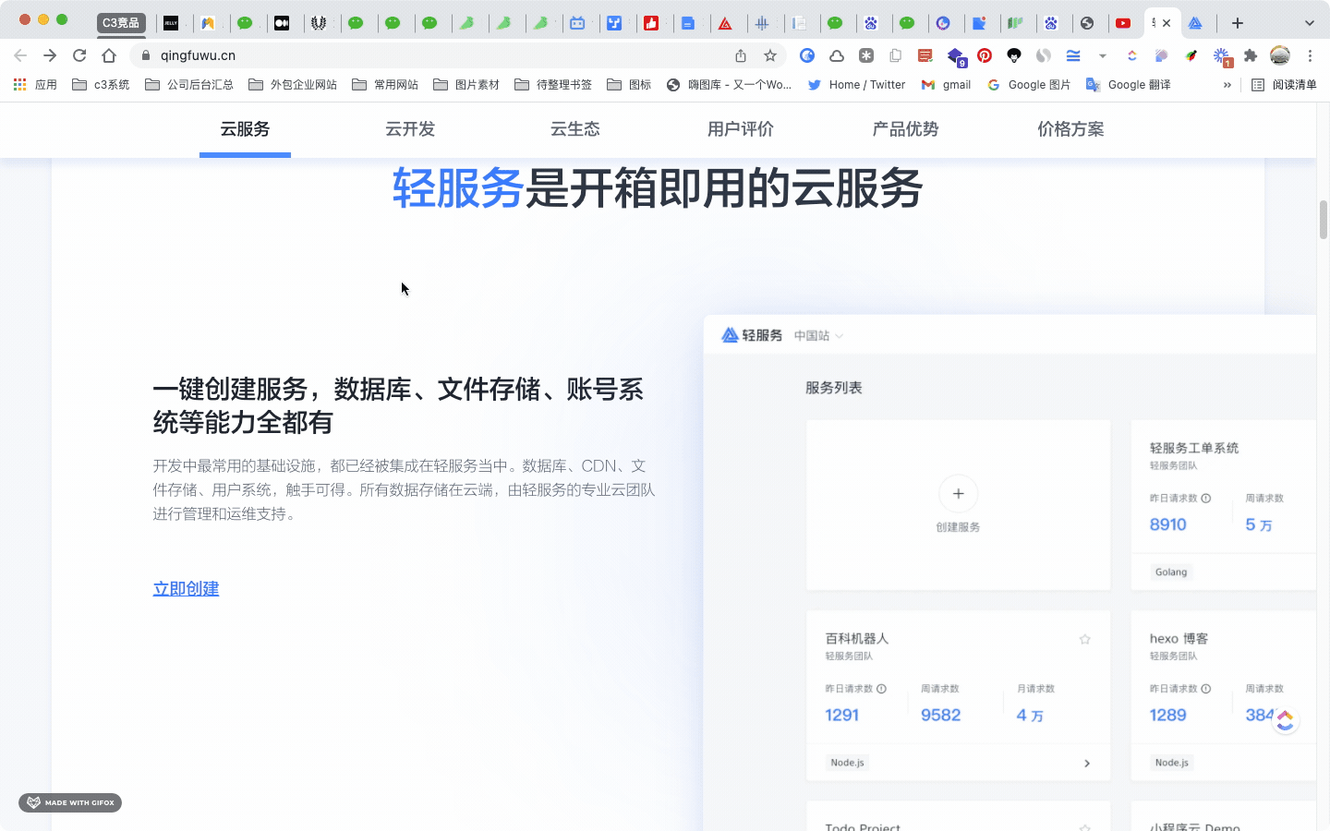The width and height of the screenshot is (1330, 831).
Task: Click the Node.js tag on hexo 博客
Action: tap(1172, 763)
